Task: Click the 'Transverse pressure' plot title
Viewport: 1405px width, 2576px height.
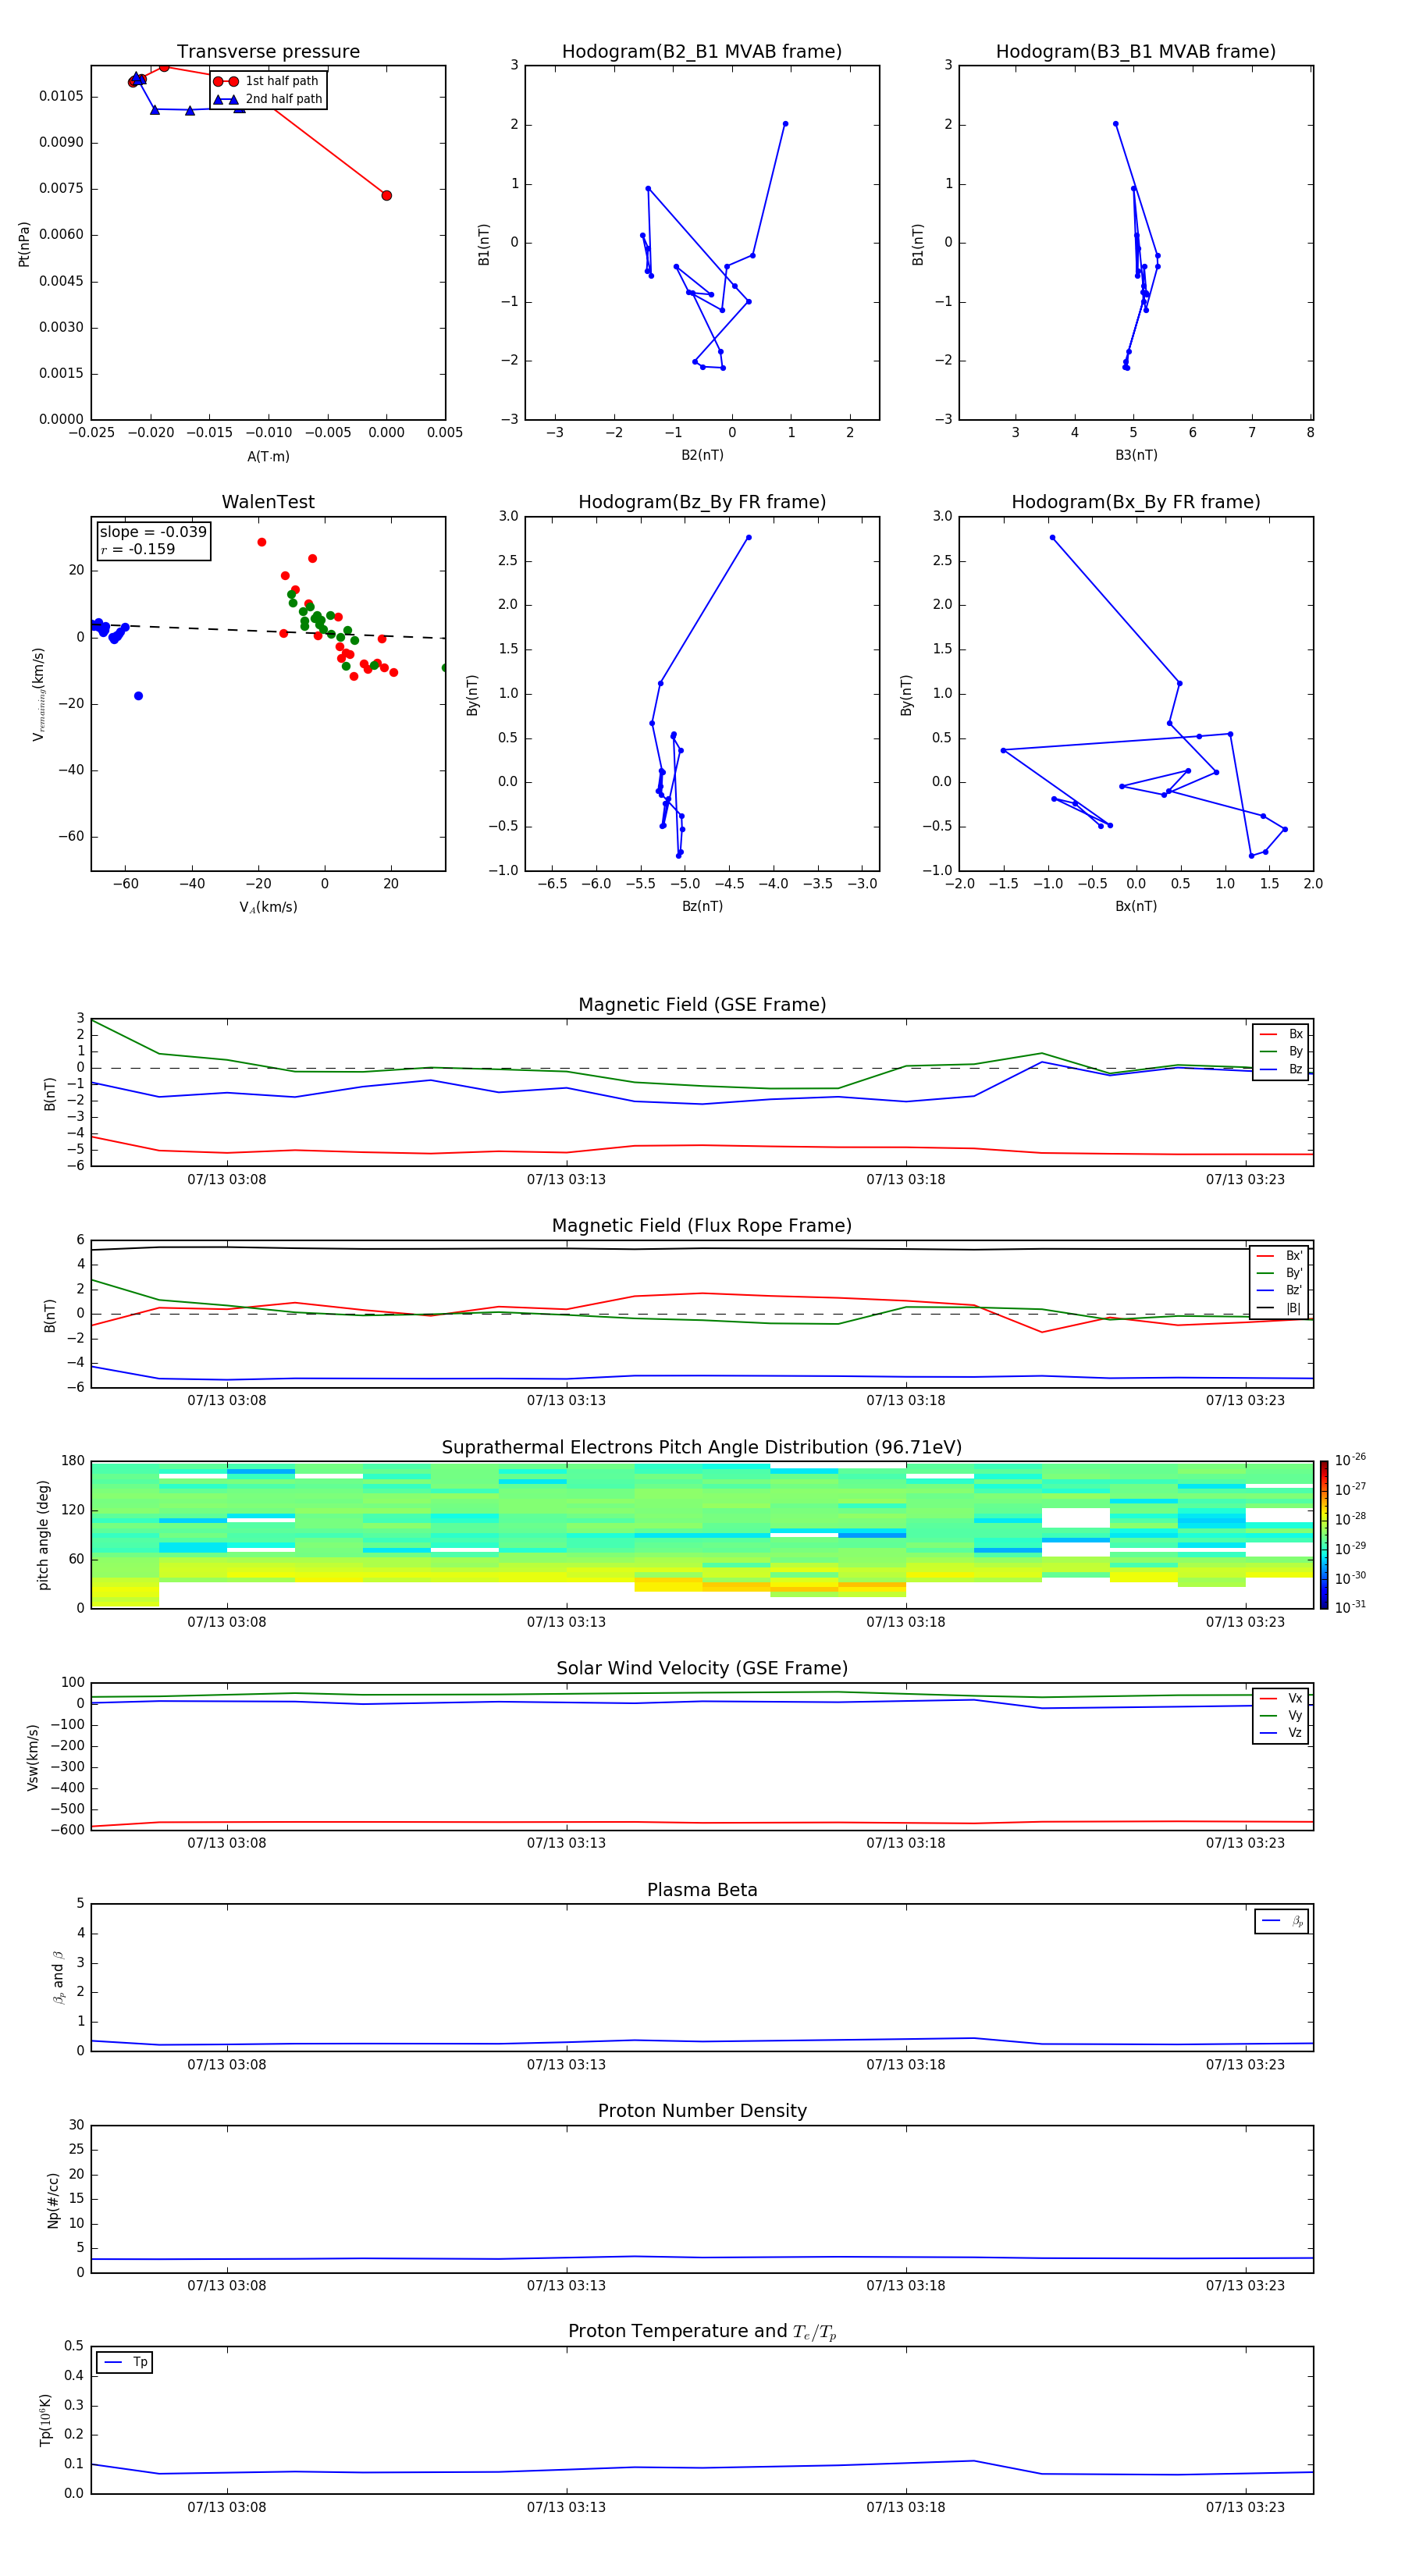Action: (268, 52)
